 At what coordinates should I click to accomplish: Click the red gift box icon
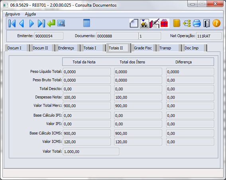point(164,23)
